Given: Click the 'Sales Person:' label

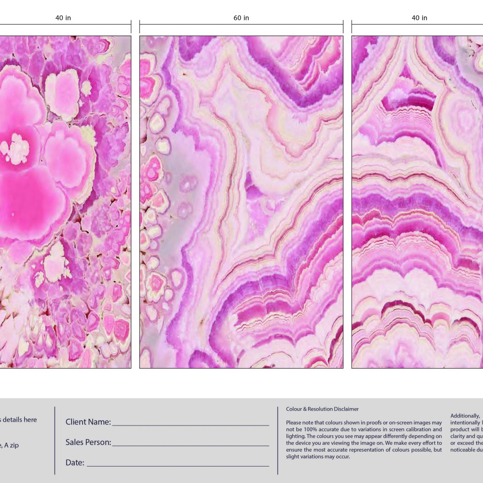Looking at the screenshot, I should (88, 442).
